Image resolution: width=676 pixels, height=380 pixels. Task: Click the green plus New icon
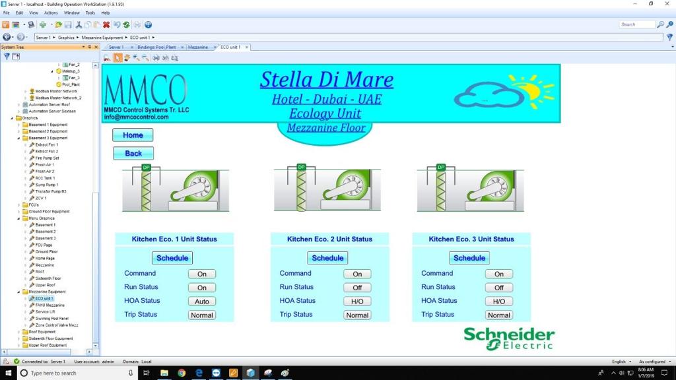coord(43,24)
